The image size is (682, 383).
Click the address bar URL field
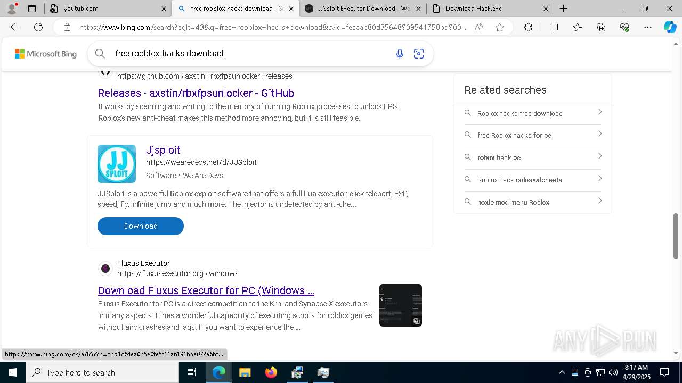[273, 27]
